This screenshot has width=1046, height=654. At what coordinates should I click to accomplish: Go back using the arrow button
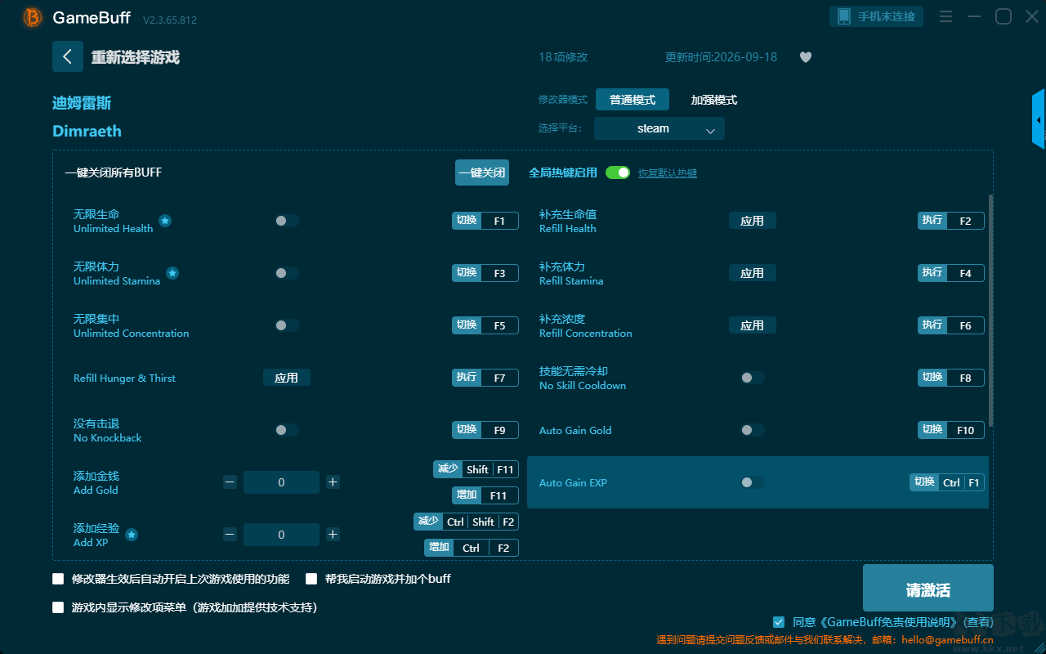(68, 56)
